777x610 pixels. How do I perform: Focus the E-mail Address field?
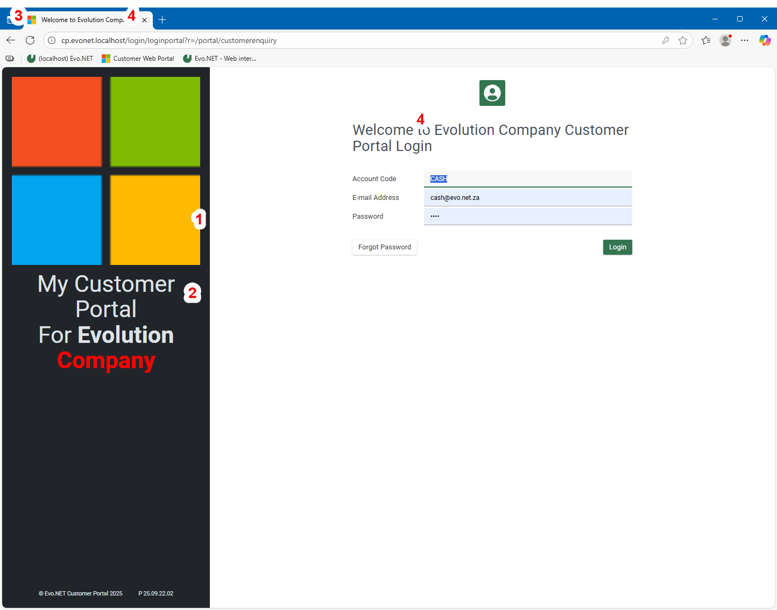(x=527, y=198)
